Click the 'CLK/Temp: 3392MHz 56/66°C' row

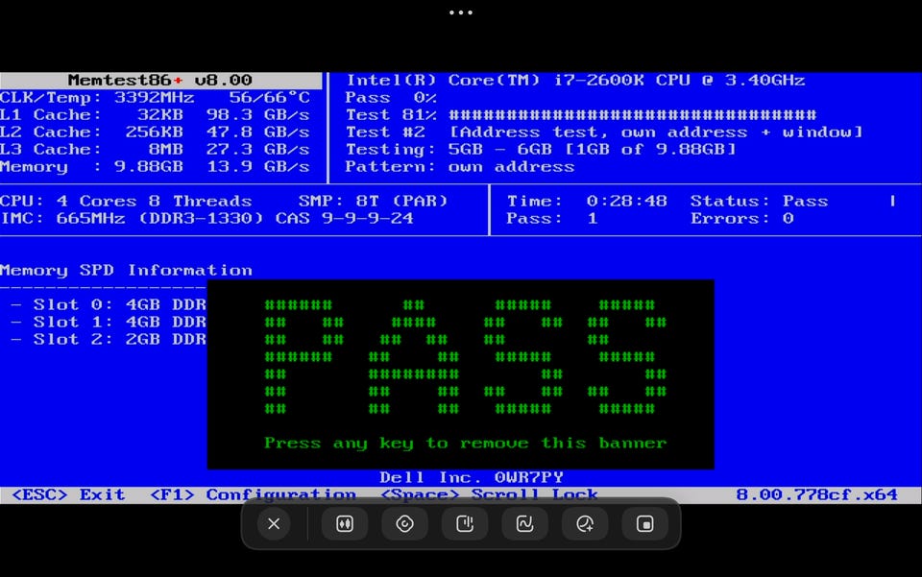coord(156,98)
